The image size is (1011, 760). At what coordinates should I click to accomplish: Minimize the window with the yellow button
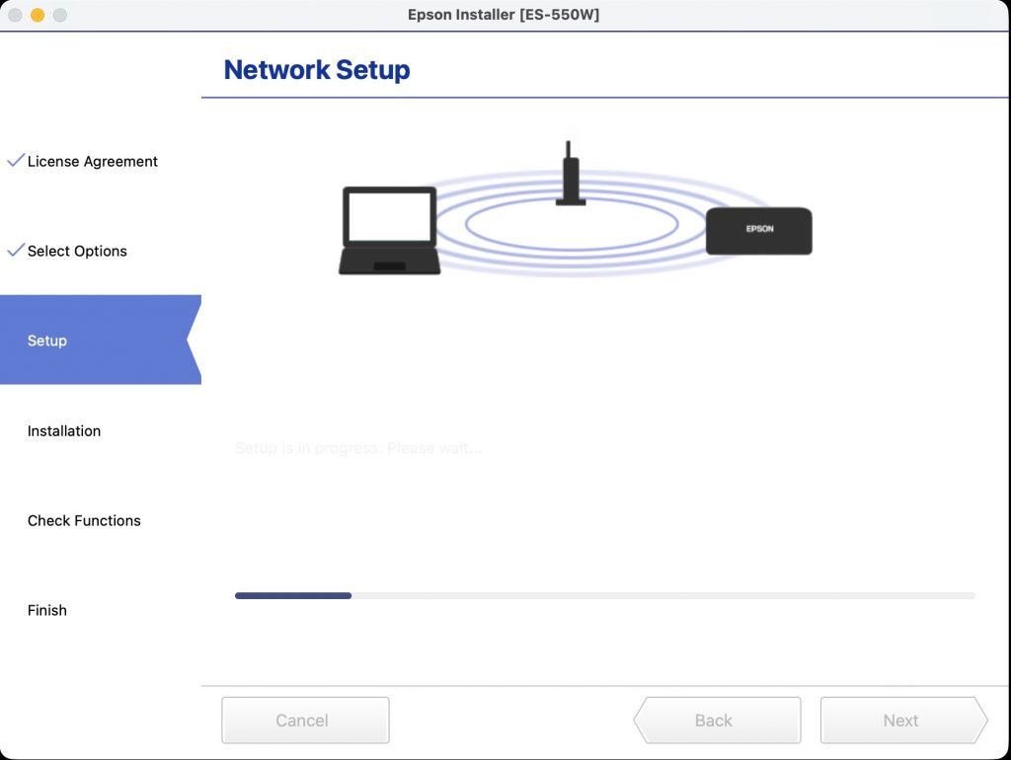point(38,15)
